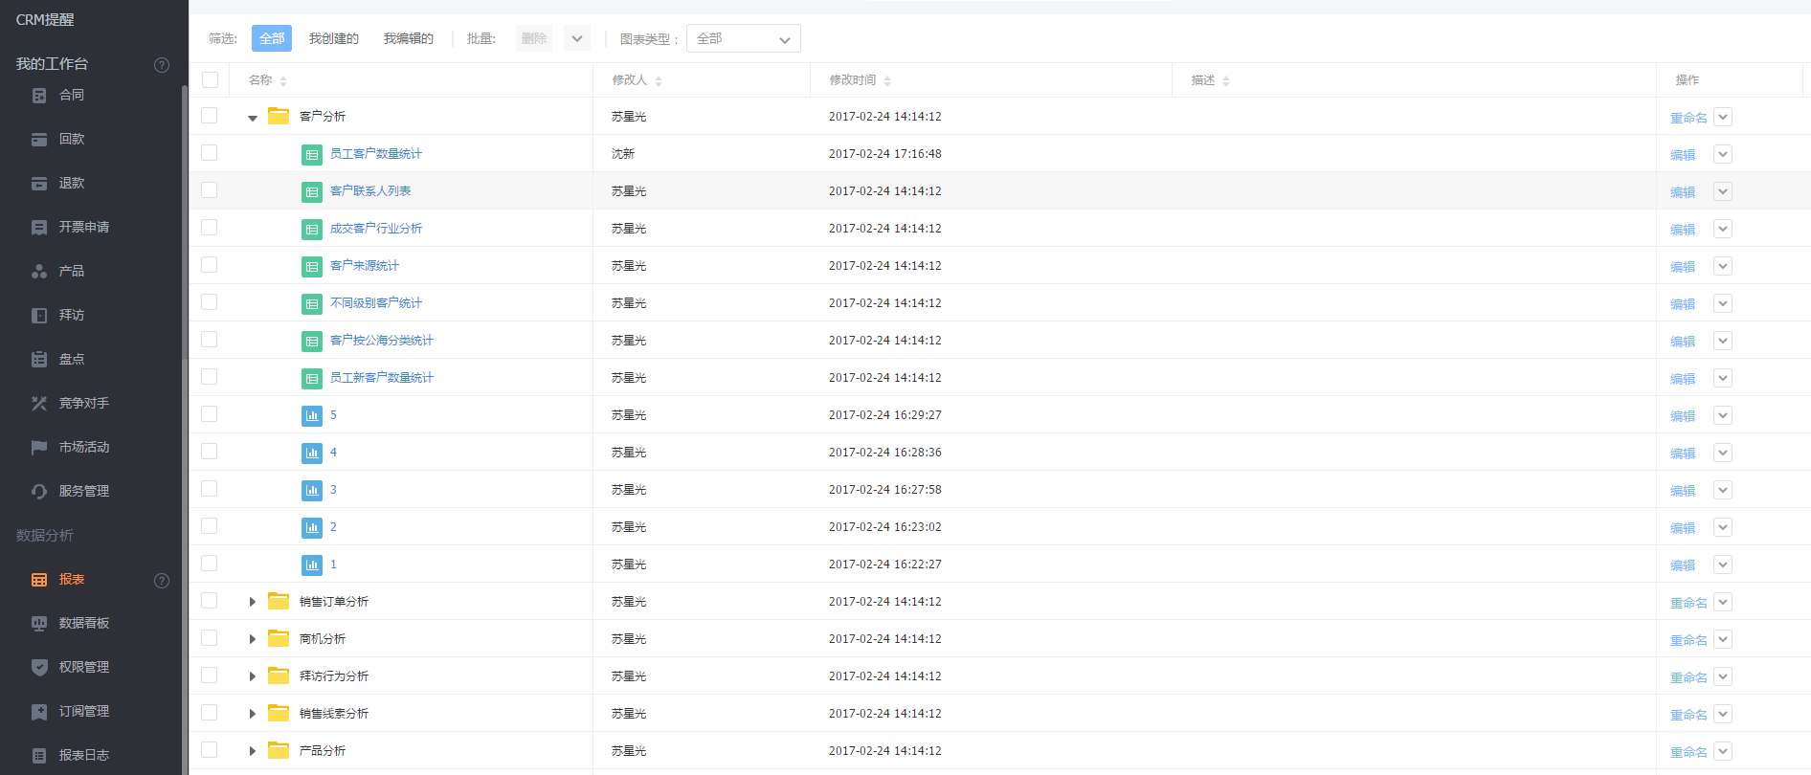Screen dimensions: 1811x775
Task: Click the 合同 contract icon in sidebar
Action: point(39,96)
